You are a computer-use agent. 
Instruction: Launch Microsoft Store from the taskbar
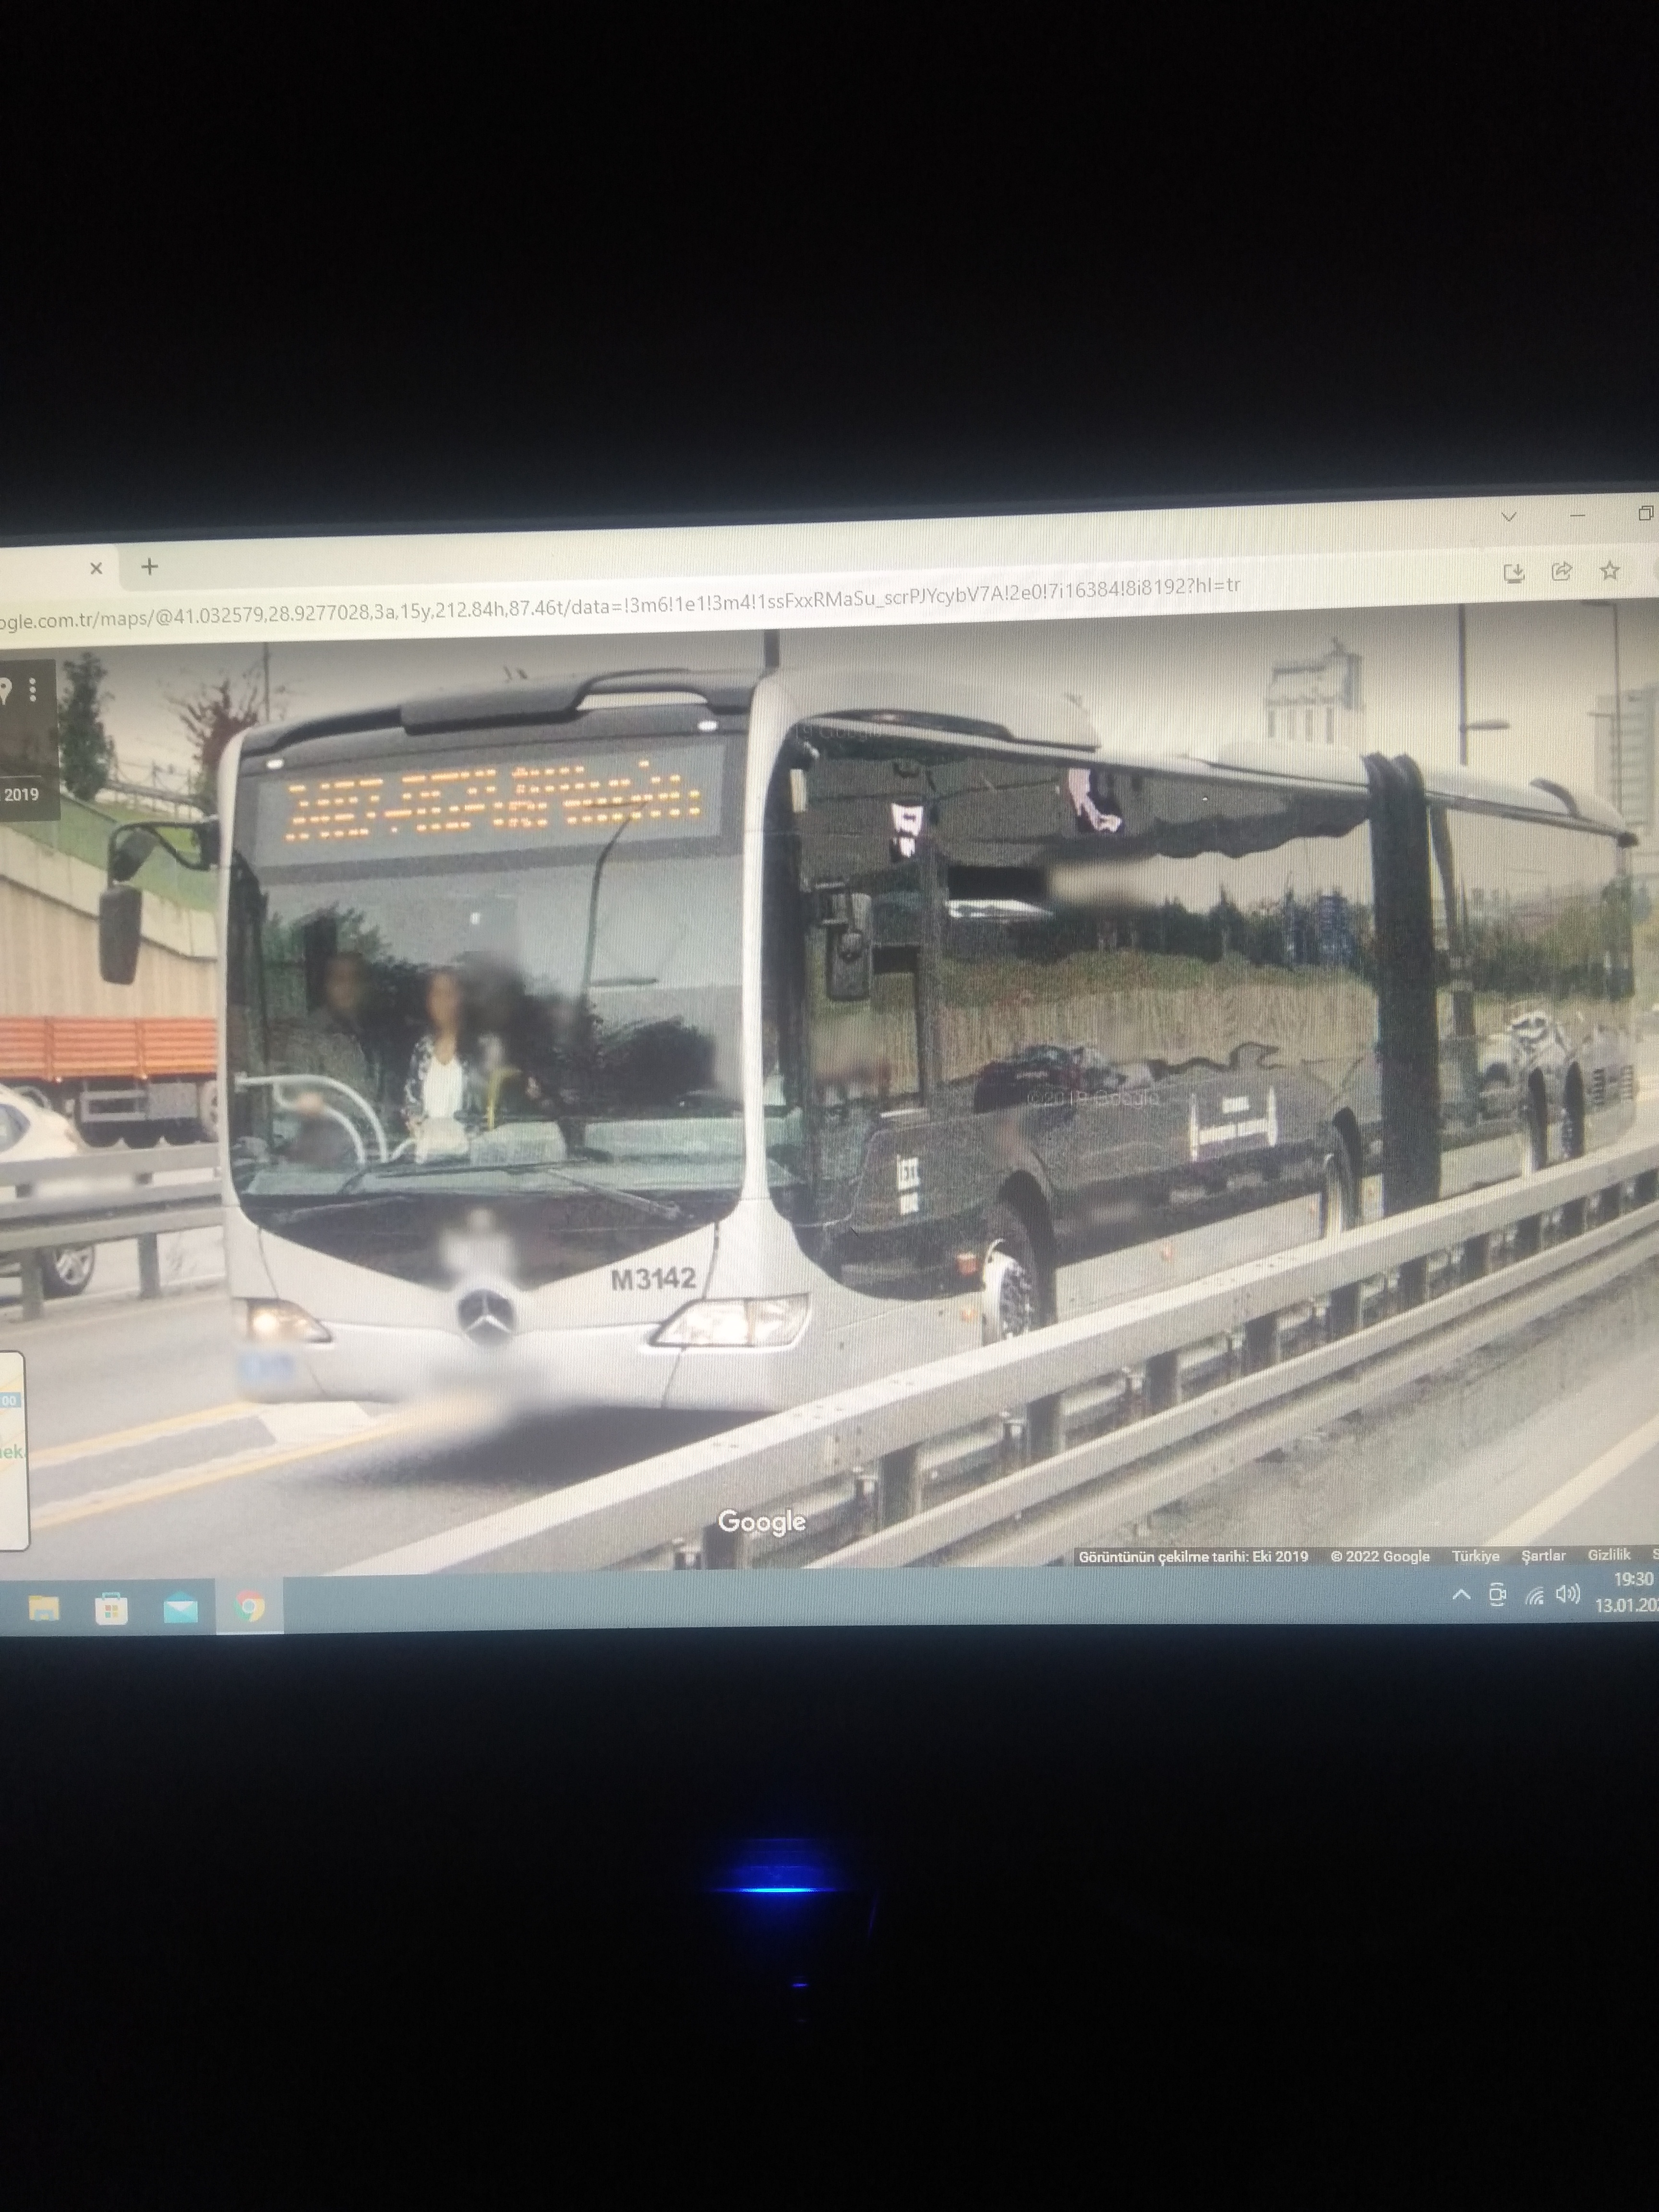(x=111, y=1609)
